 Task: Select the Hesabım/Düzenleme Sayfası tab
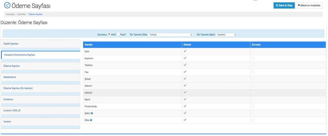point(41,55)
